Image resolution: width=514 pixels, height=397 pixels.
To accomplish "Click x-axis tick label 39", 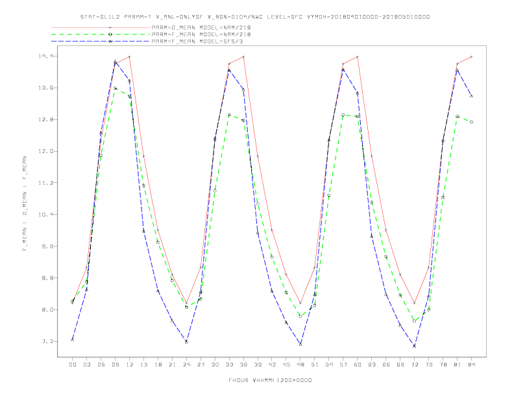I will point(258,365).
